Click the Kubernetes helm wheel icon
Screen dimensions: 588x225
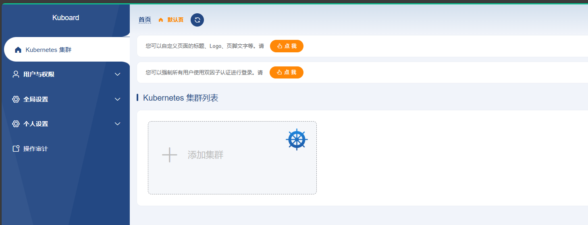pyautogui.click(x=297, y=140)
